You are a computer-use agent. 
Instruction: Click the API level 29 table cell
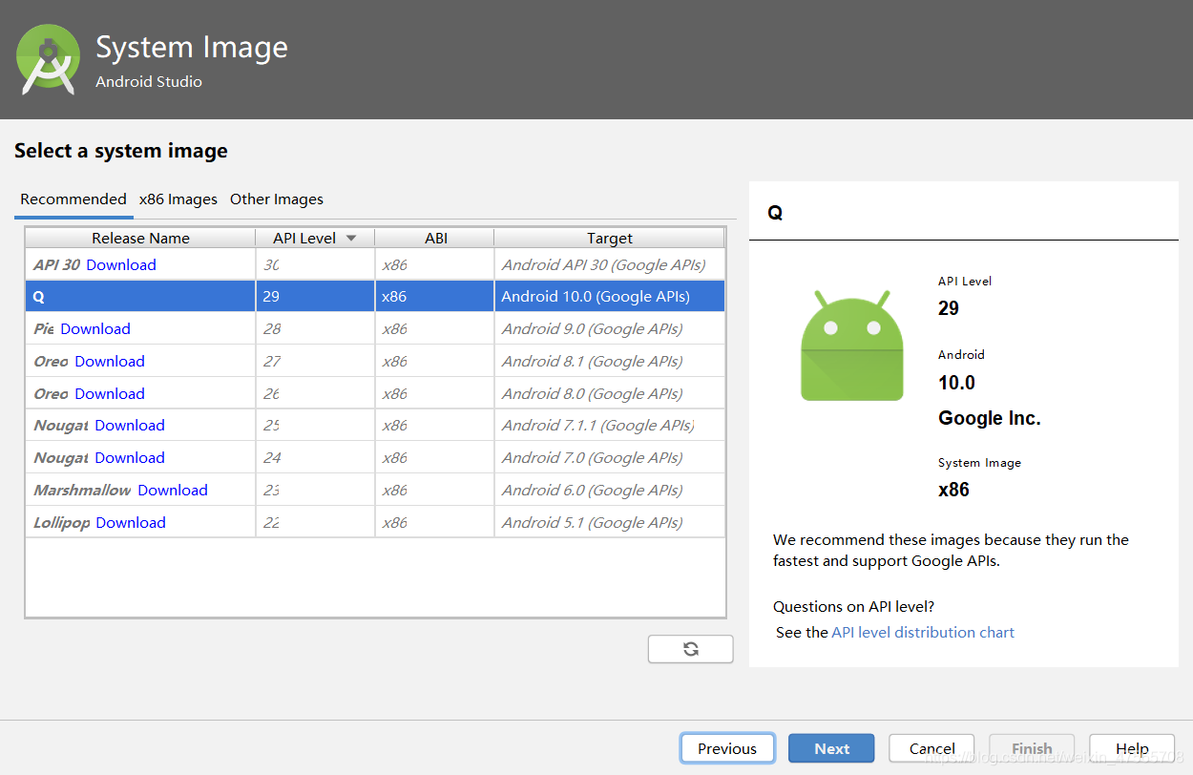[x=315, y=296]
